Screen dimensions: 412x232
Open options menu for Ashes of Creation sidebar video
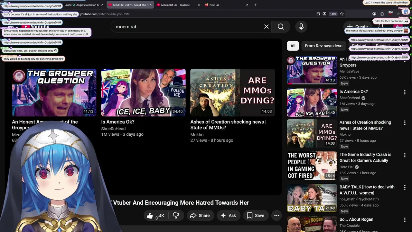pos(405,123)
